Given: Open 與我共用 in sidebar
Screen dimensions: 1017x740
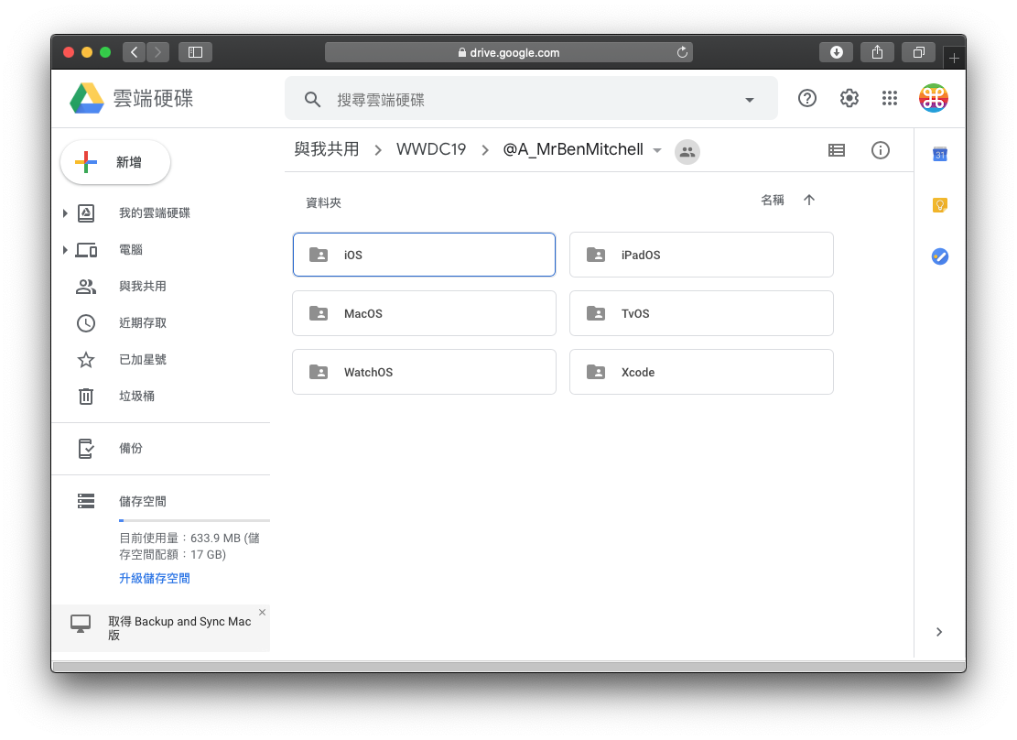Looking at the screenshot, I should click(x=143, y=287).
